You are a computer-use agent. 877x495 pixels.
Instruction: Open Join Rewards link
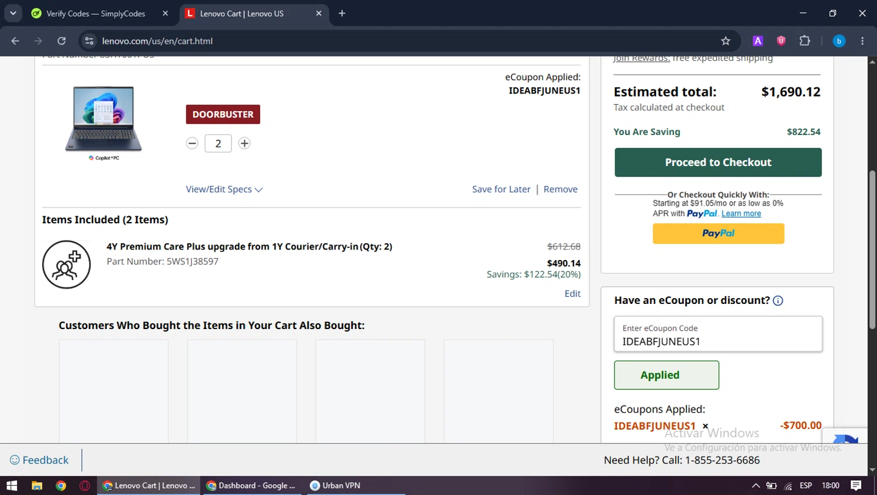[641, 58]
